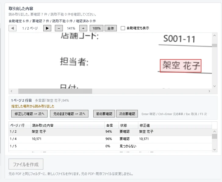This screenshot has width=222, height=182.
Task: Fit whole page with 全体 button
Action: pyautogui.click(x=111, y=28)
